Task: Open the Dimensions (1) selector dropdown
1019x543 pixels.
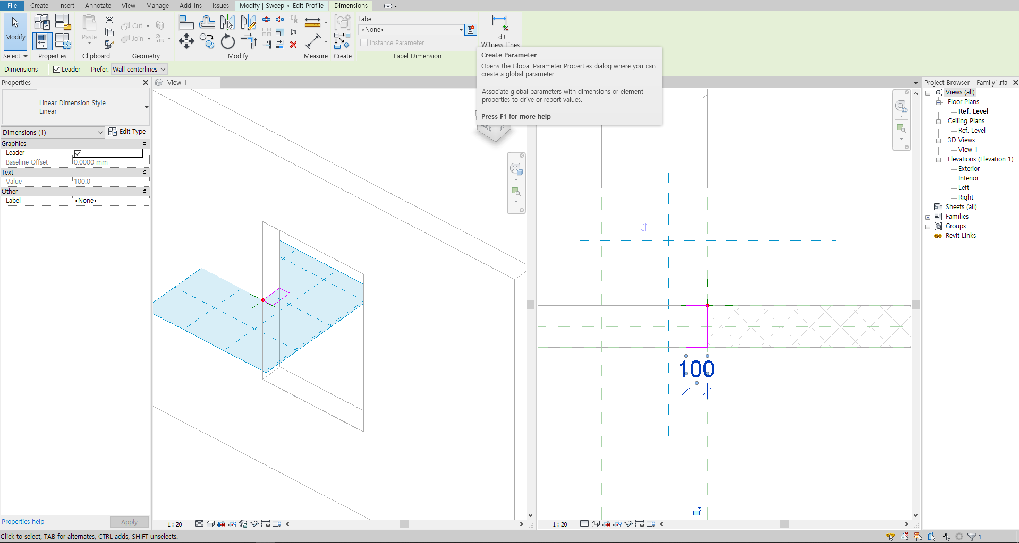Action: point(53,132)
